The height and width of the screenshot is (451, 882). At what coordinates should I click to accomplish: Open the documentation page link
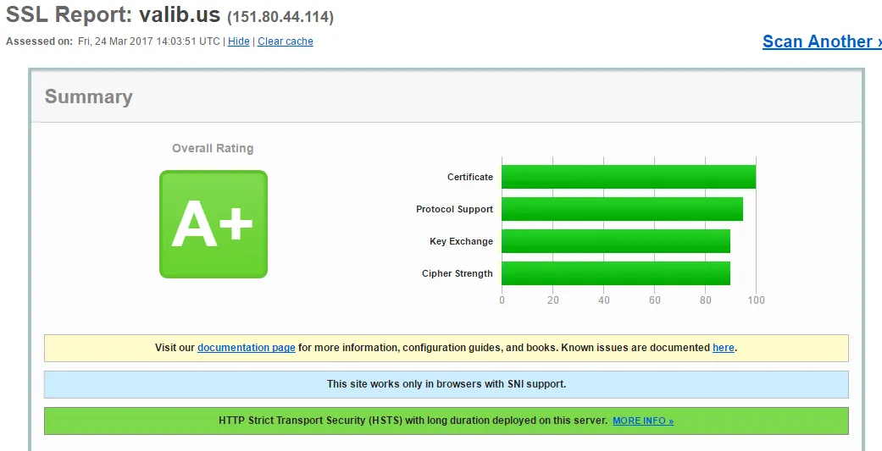247,348
